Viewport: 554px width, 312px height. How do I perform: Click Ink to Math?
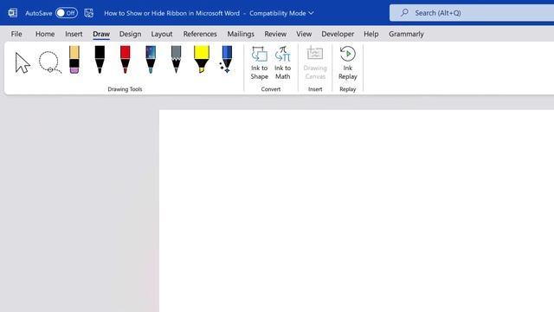pyautogui.click(x=283, y=63)
